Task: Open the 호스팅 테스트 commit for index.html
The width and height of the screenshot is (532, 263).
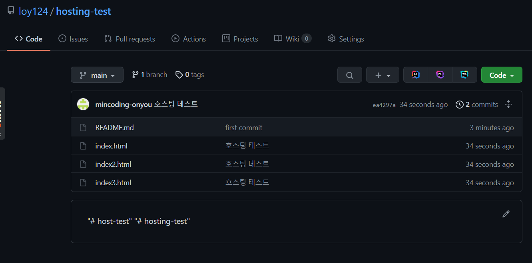Action: [x=247, y=146]
